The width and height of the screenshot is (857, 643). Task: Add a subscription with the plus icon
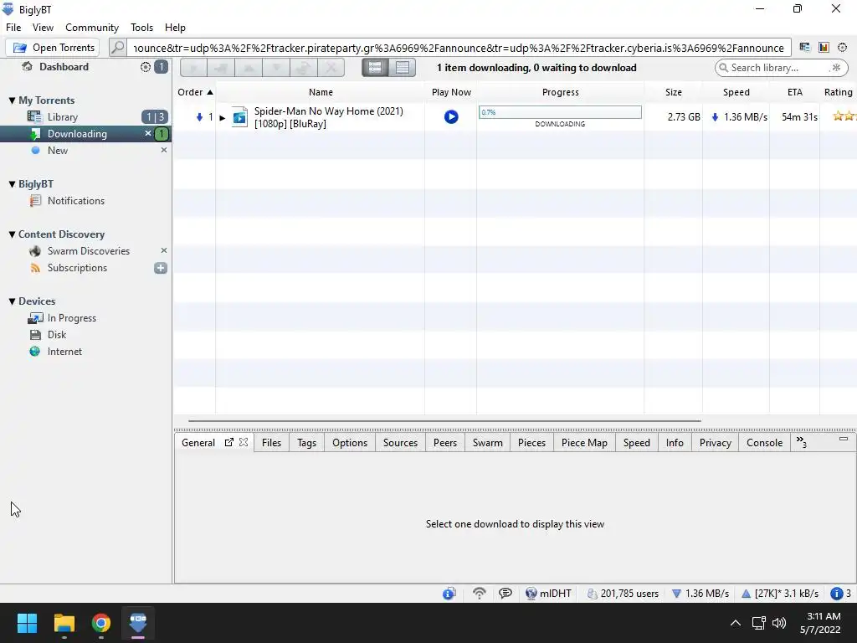(x=161, y=268)
